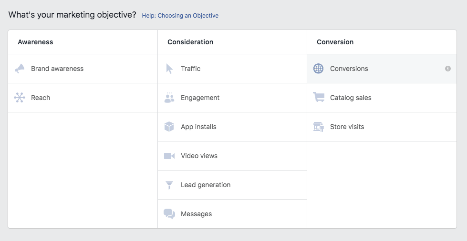This screenshot has height=241, width=467.
Task: Pick the Traffic objective label
Action: pos(190,69)
